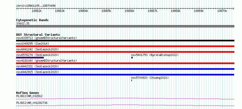This screenshot has height=109, width=242.
Task: Click the 19864k ruler tick label
Action: [x=83, y=11]
